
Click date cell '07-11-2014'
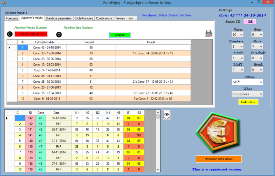tap(59, 164)
